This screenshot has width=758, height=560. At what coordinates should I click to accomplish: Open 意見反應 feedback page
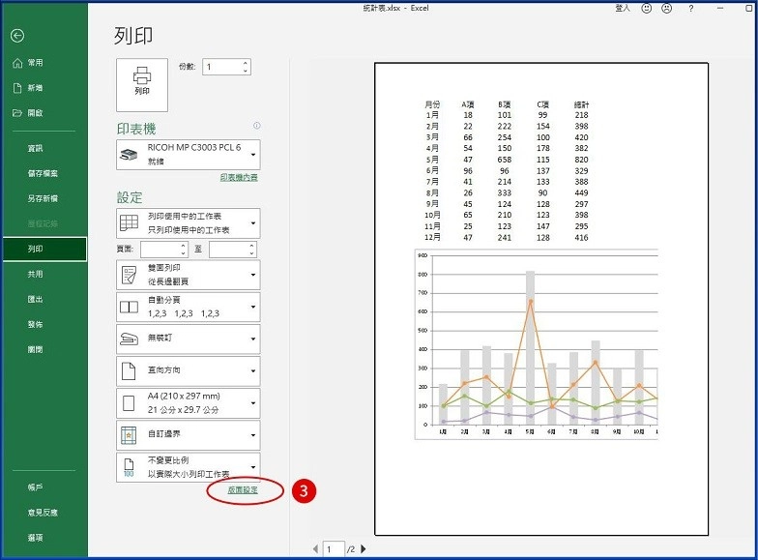43,513
